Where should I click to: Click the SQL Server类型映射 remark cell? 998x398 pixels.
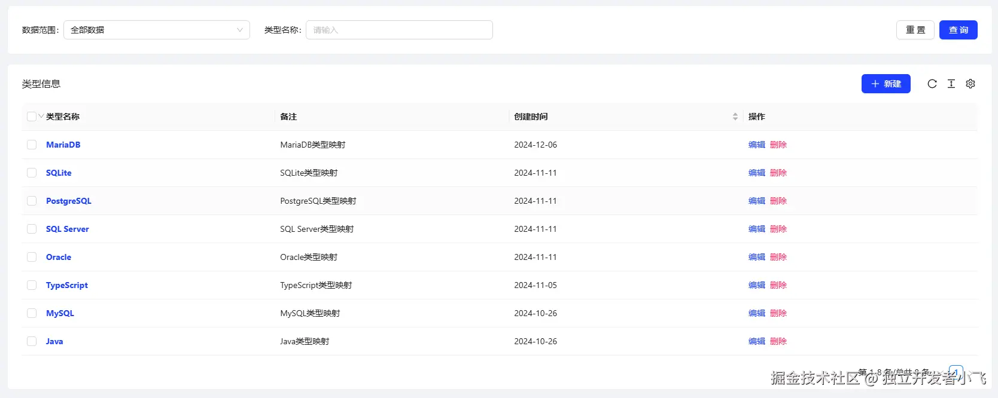pyautogui.click(x=317, y=229)
